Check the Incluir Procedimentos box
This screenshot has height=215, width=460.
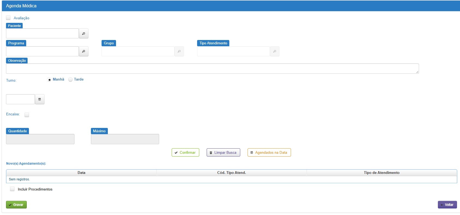[x=12, y=189]
